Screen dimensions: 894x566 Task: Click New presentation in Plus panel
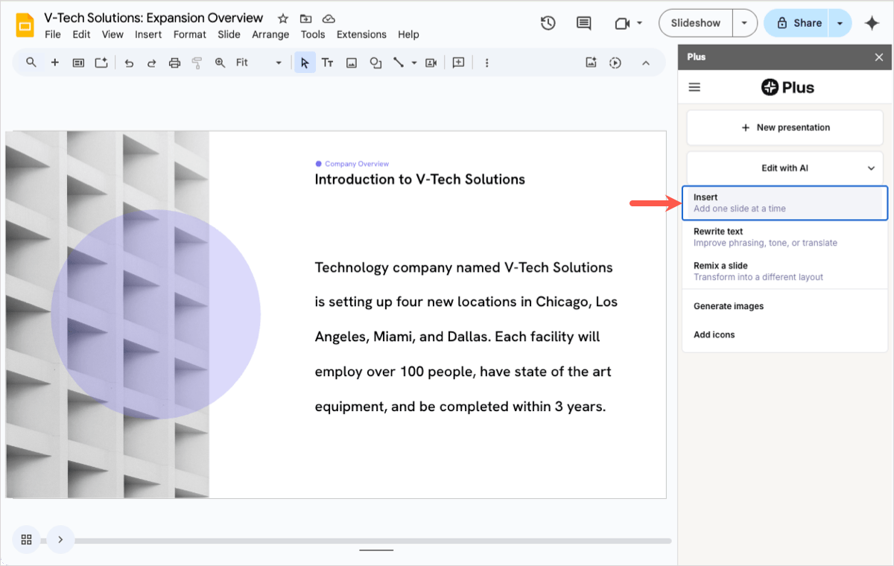point(784,127)
